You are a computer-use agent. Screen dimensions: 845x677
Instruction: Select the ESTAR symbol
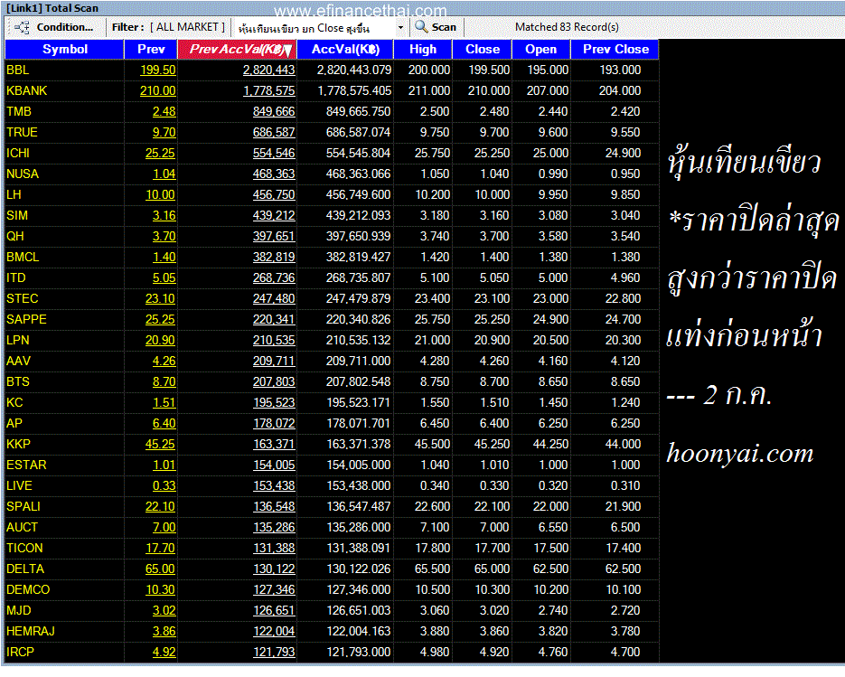26,465
